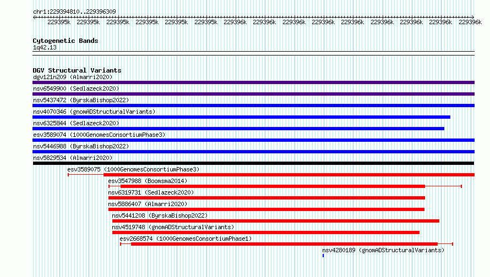Screen dimensions: 490x277
Task: Click nsv4070346 (gnomADStructuralVariants) label
Action: (x=94, y=112)
